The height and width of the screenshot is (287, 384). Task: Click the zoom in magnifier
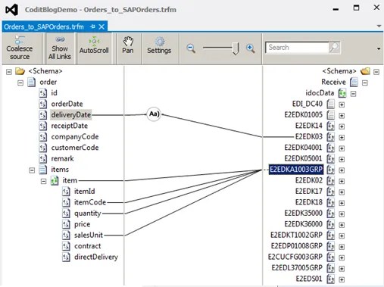tap(250, 48)
